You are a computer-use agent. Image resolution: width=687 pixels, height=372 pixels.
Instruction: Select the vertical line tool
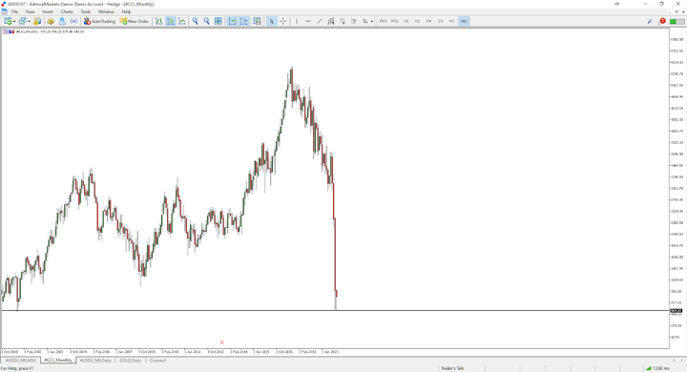click(297, 21)
